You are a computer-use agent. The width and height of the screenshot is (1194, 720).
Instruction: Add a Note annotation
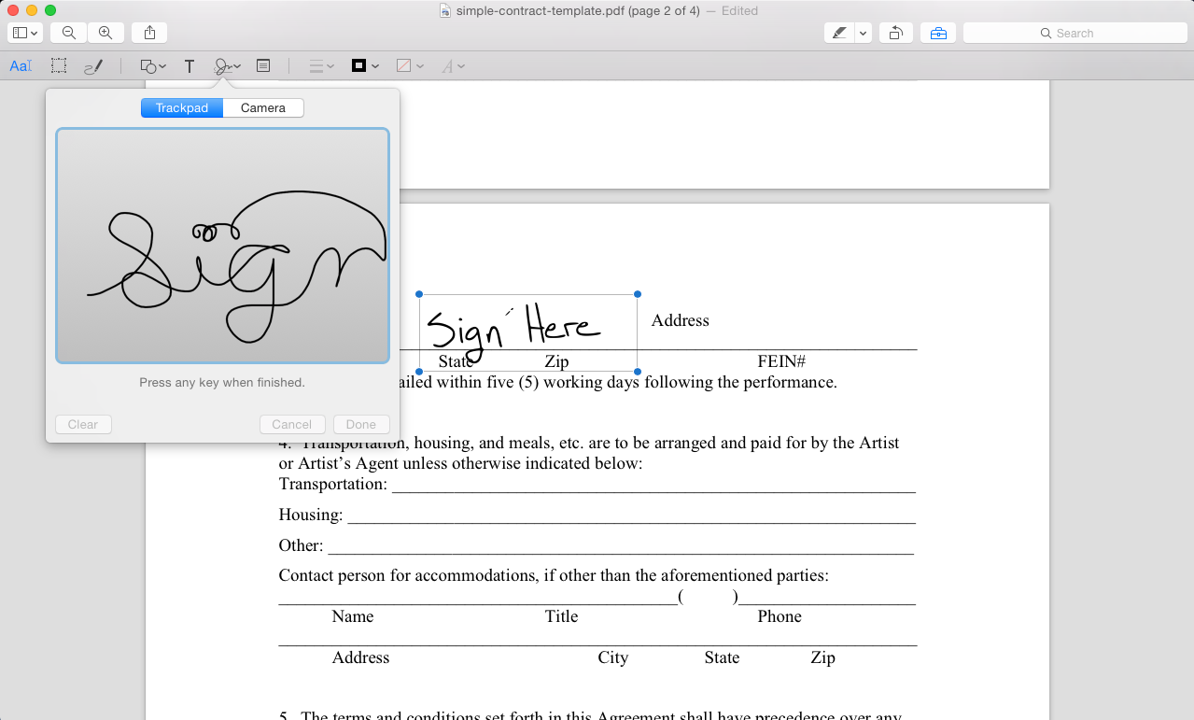click(263, 66)
